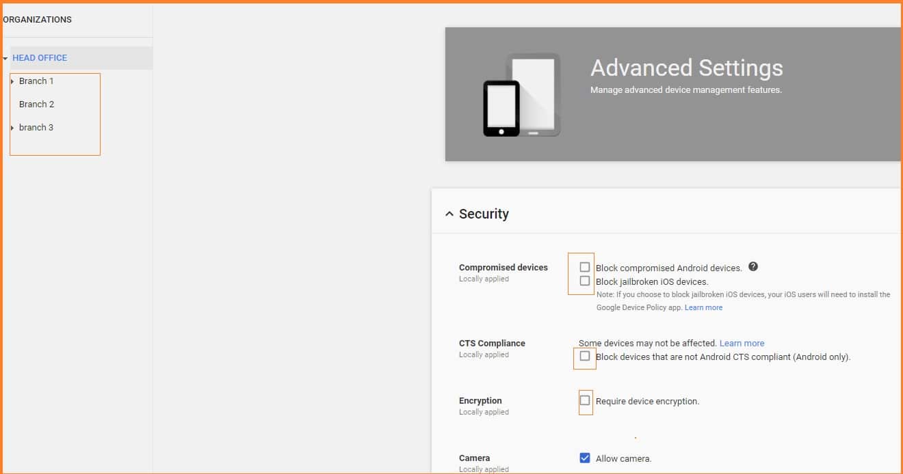Click the ORGANIZATIONS panel header

(38, 20)
